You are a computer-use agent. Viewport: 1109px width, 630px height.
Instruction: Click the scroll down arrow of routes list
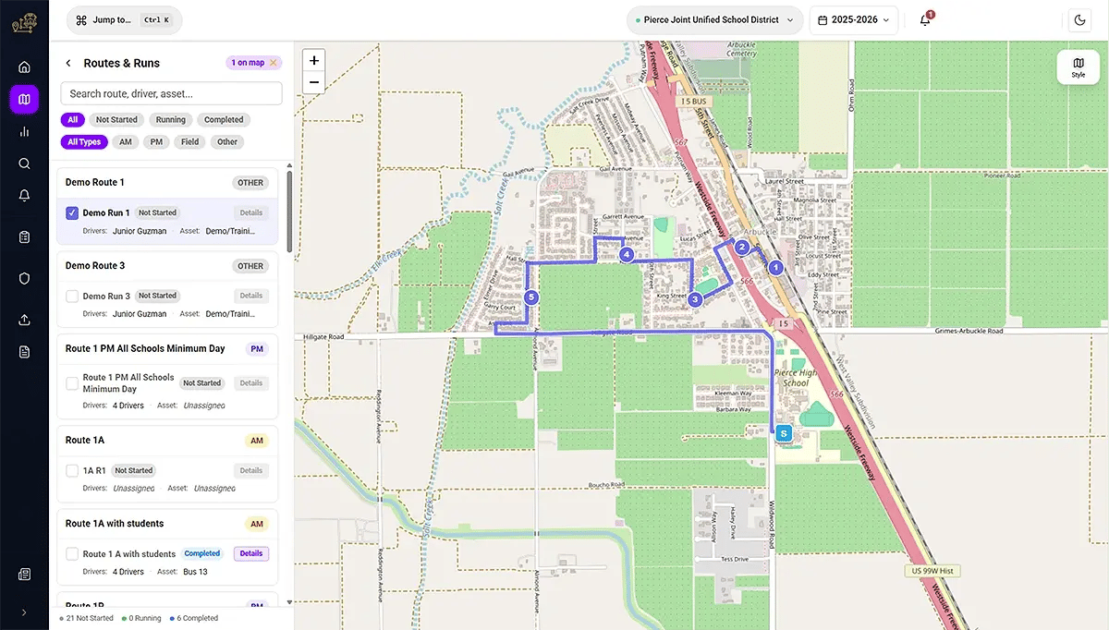[289, 601]
